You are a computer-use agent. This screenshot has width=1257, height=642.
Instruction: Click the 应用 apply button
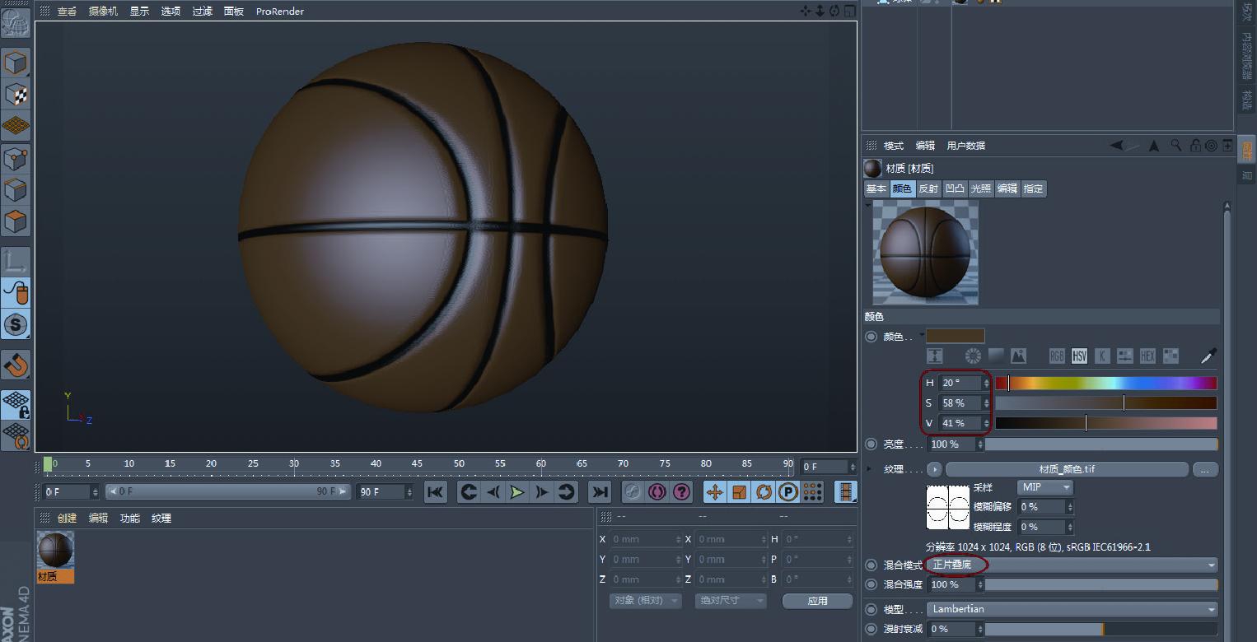(817, 601)
